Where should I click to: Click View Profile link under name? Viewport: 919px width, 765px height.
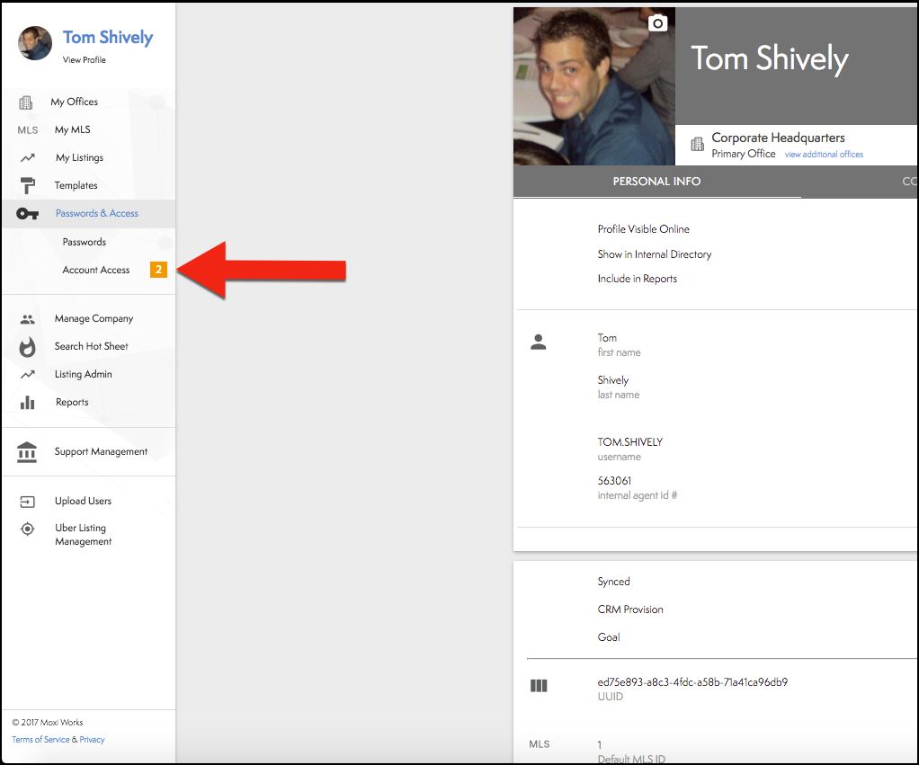click(x=85, y=60)
